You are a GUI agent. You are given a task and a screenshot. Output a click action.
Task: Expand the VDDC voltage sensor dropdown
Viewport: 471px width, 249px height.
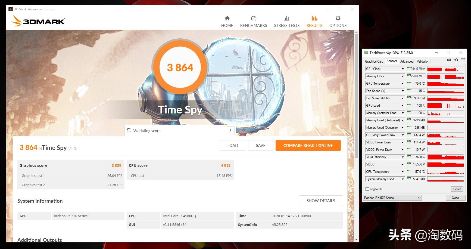coord(403,164)
